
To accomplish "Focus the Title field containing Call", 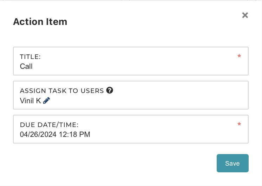I will pos(131,61).
